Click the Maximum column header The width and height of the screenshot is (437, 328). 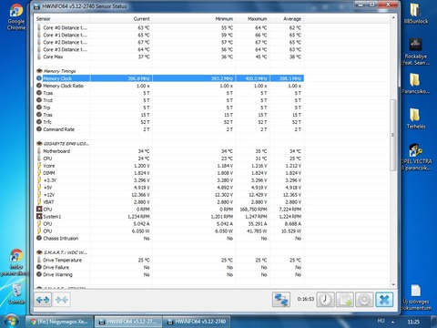point(253,19)
